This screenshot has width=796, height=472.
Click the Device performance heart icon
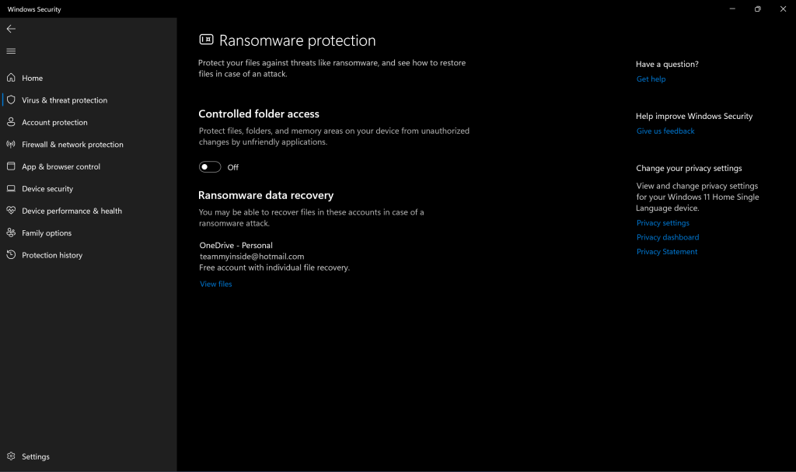[x=11, y=211]
